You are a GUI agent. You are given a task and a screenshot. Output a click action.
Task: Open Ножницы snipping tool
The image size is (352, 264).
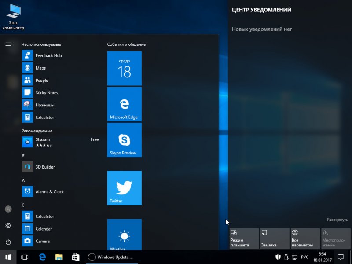[x=60, y=105]
